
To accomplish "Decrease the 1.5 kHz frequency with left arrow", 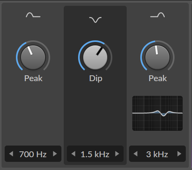I will (73, 154).
